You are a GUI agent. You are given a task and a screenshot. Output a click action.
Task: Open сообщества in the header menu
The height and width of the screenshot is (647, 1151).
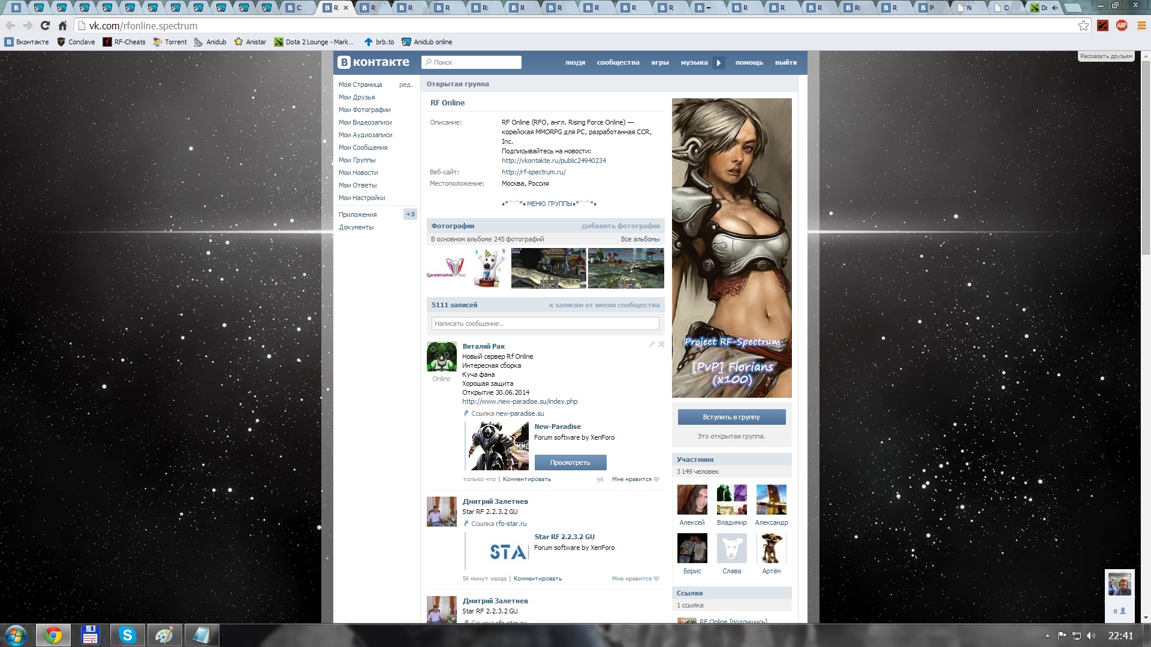tap(618, 62)
